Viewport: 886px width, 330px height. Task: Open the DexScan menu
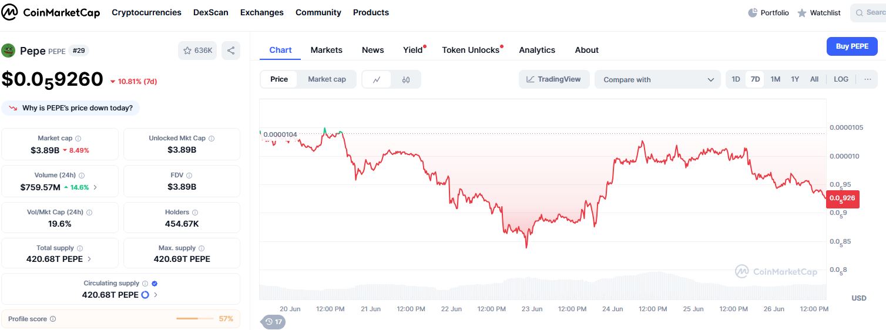coord(211,12)
